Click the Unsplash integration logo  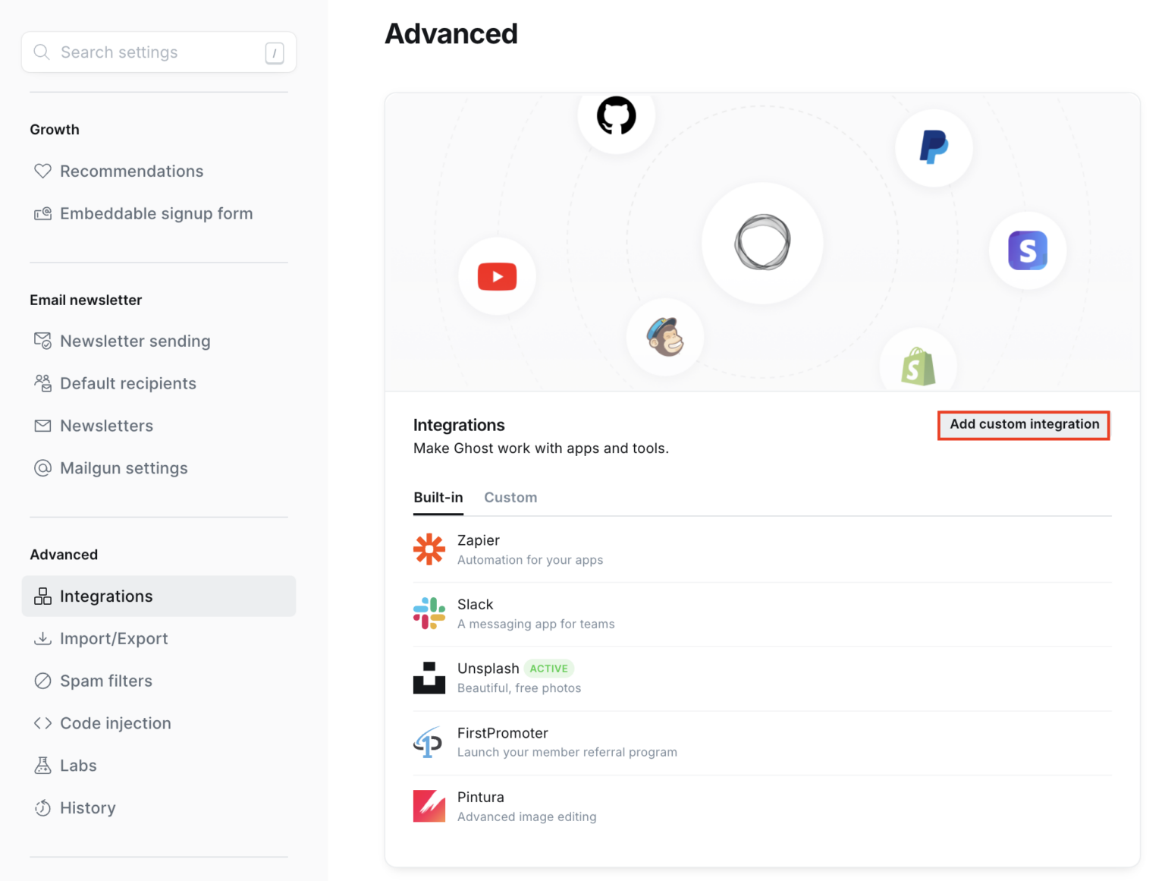coord(429,677)
